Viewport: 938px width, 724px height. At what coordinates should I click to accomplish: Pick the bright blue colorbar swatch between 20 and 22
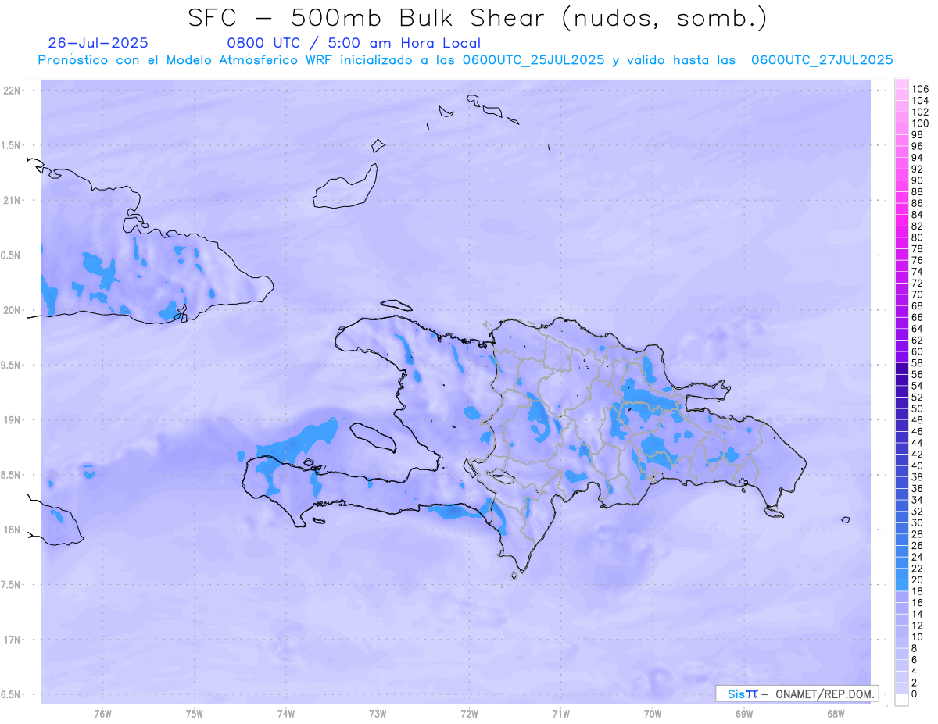[x=901, y=574]
